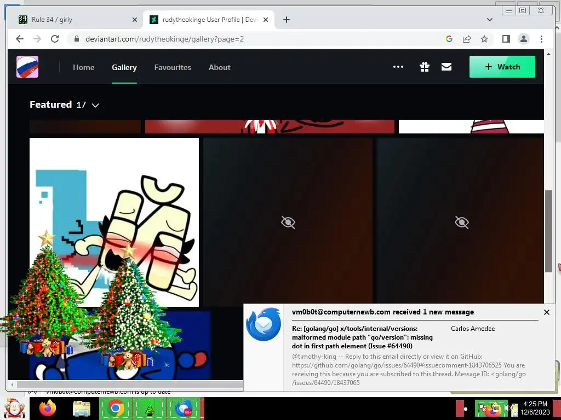
Task: Click the volume speaker tray icon
Action: pyautogui.click(x=507, y=408)
